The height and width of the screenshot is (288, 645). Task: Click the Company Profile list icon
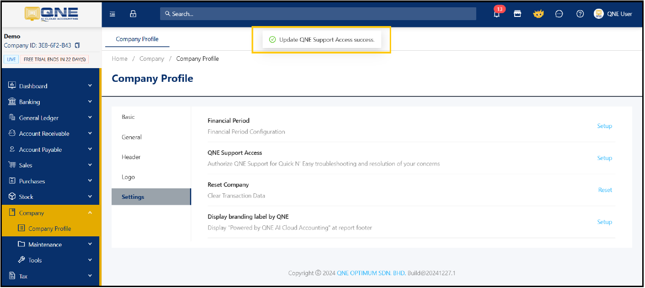pos(21,228)
